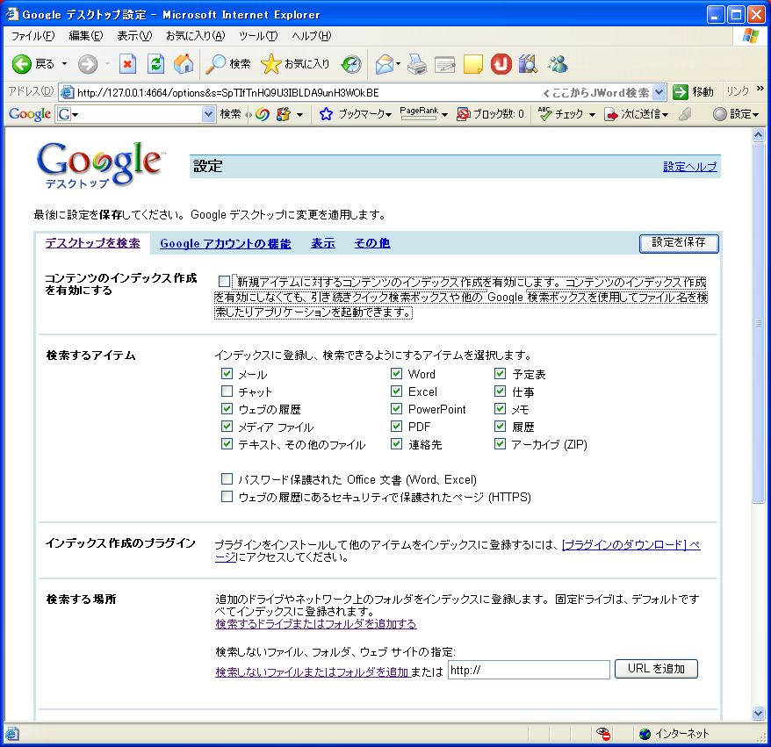Open the ファイル(F) menu
Image resolution: width=771 pixels, height=747 pixels.
tap(33, 36)
